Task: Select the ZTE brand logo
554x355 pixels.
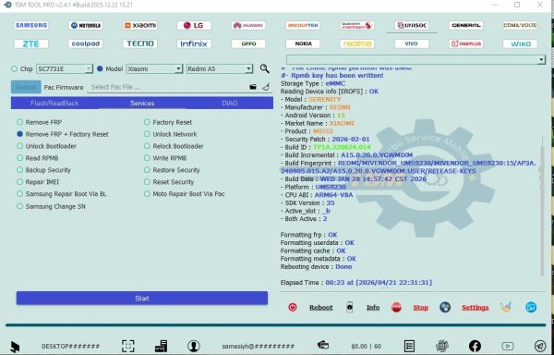Action: (31, 43)
